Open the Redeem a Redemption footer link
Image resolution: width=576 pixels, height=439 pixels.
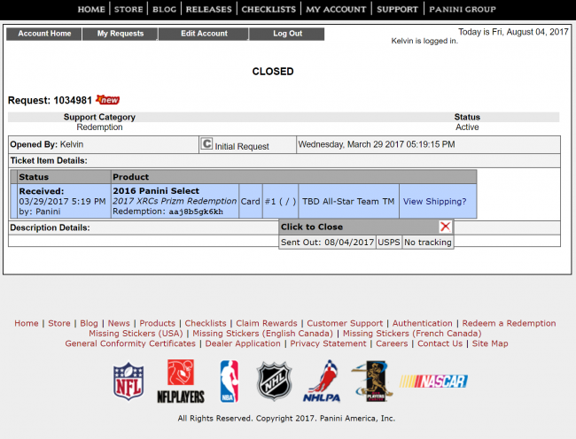coord(509,323)
